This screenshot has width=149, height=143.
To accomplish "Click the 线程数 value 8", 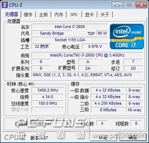I will [x=136, y=124].
